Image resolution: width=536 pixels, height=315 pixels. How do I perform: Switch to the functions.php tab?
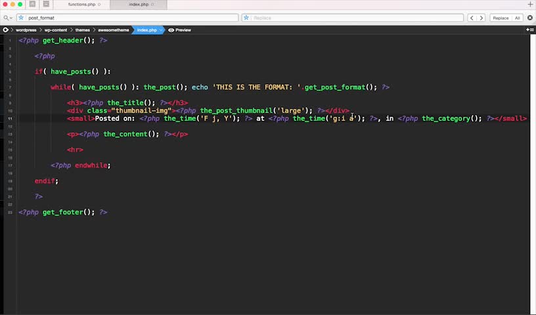pos(81,5)
